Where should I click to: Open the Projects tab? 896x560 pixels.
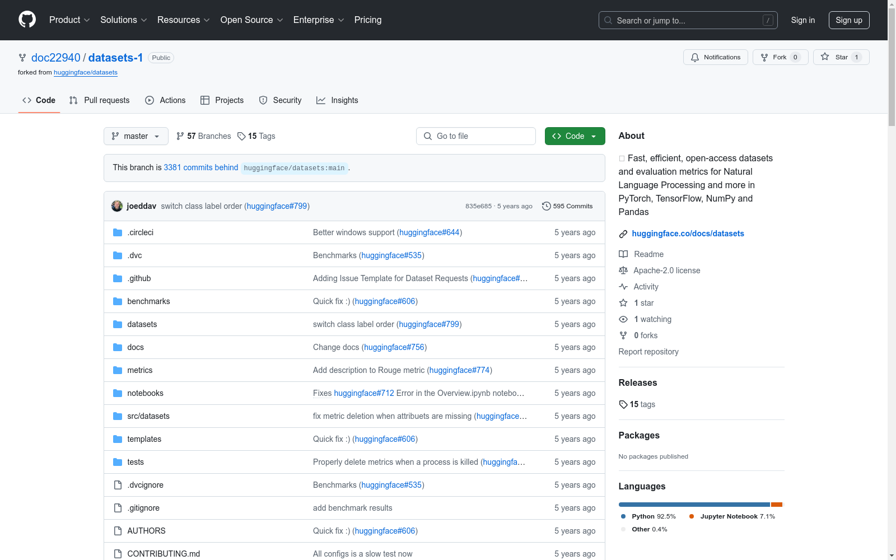pyautogui.click(x=222, y=100)
